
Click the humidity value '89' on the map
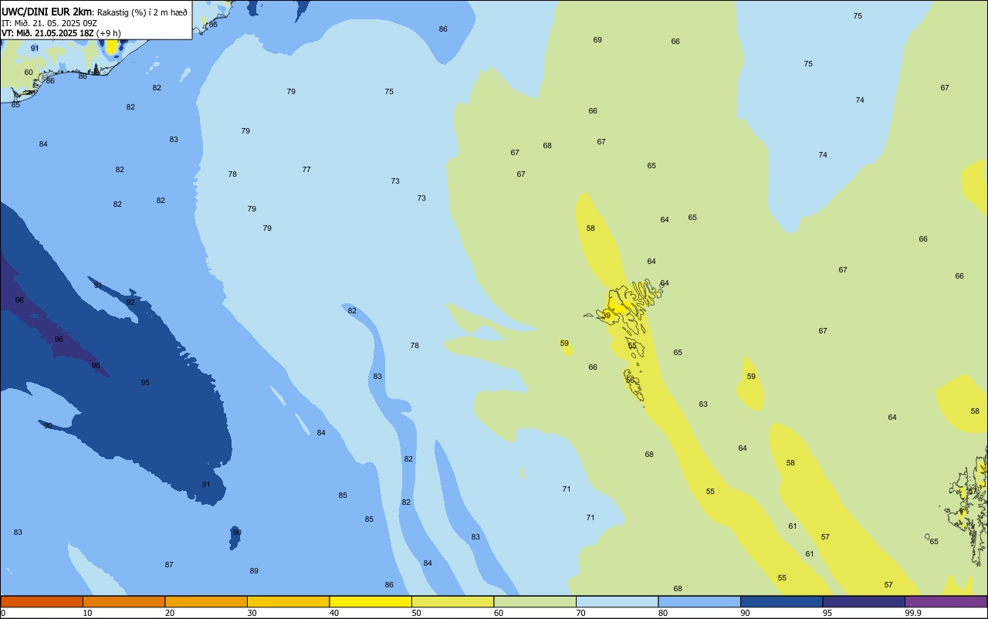(x=254, y=570)
